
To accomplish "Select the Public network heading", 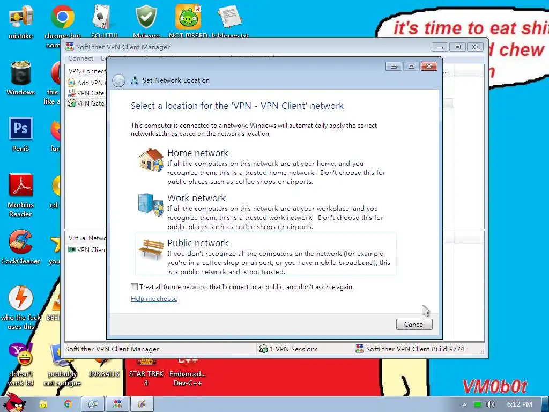I will pyautogui.click(x=198, y=243).
